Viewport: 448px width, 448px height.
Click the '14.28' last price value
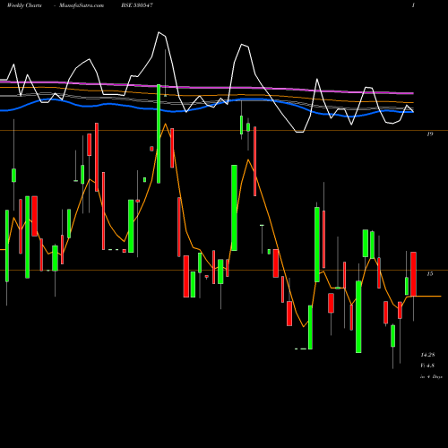(x=427, y=355)
